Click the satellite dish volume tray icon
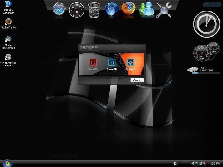The width and height of the screenshot is (223, 167). [x=197, y=164]
